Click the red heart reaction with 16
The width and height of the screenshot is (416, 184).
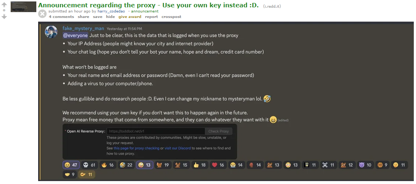click(218, 165)
